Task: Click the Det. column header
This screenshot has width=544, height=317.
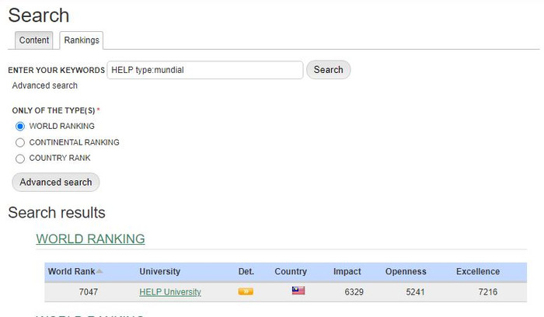Action: coord(246,271)
